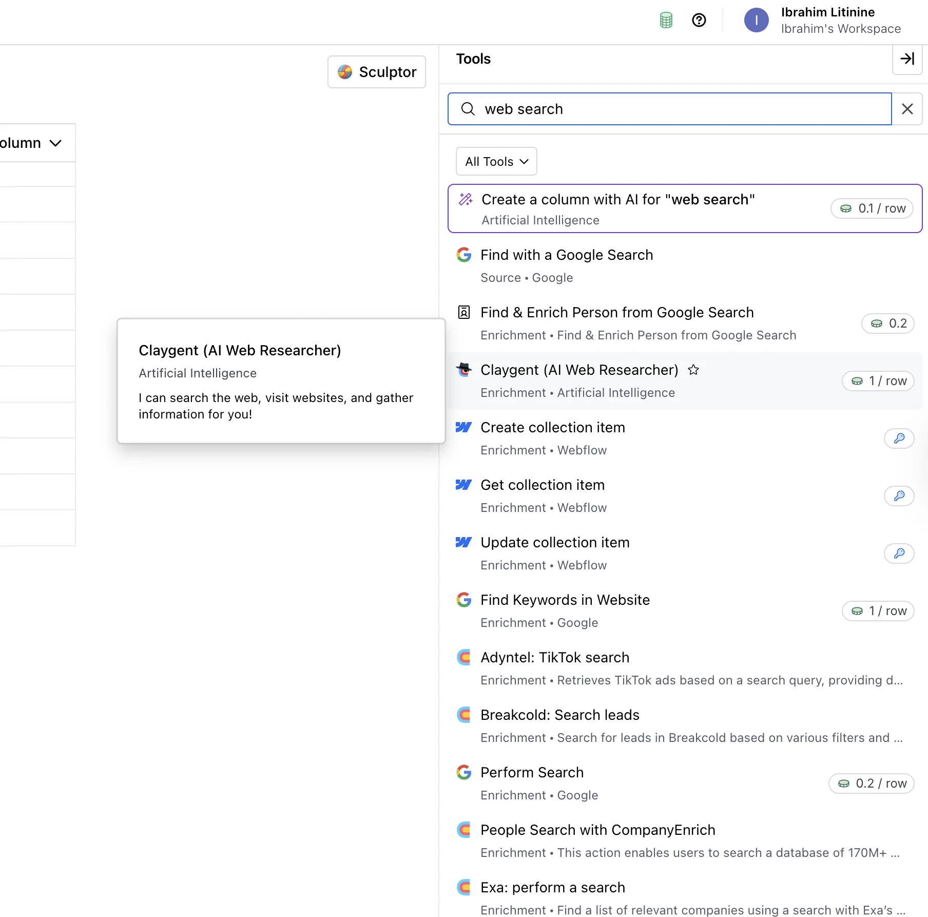This screenshot has height=917, width=928.
Task: Open the Ibrahim Litinine account avatar
Action: coord(757,20)
